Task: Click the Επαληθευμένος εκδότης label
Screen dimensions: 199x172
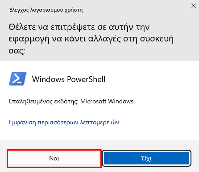Action: coord(44,102)
